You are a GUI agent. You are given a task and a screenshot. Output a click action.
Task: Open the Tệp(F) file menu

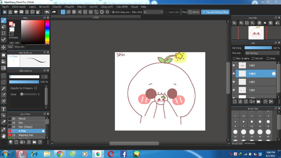pos(5,7)
